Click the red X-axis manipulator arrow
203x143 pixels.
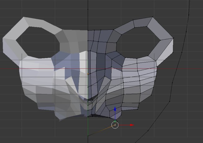pyautogui.click(x=132, y=125)
